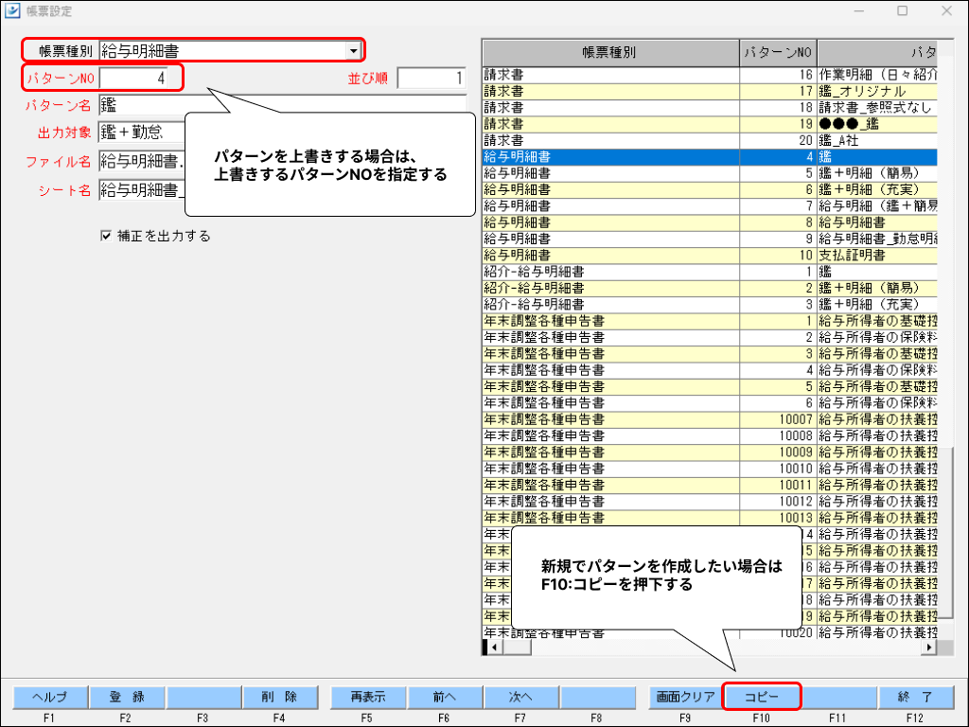The width and height of the screenshot is (969, 727).
Task: Select 紹介-給与明細書 row 2 鑑＋明細（簡易）
Action: (710, 288)
